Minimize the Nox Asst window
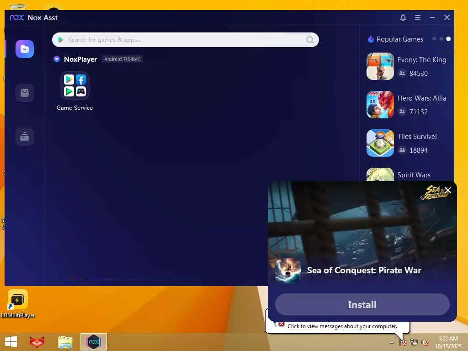Viewport: 468px width, 351px height. point(432,17)
